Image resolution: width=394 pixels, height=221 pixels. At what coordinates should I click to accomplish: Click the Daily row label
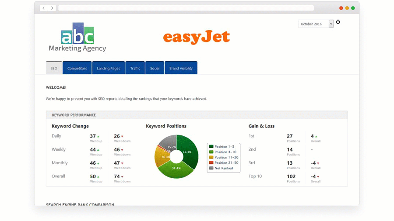point(56,136)
